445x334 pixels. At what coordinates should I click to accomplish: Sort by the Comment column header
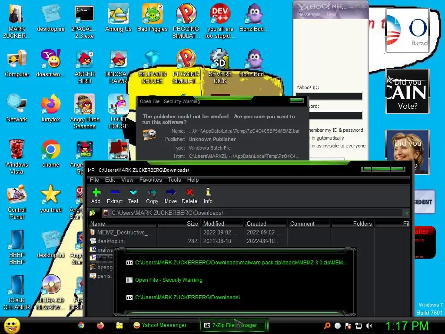tap(309, 224)
